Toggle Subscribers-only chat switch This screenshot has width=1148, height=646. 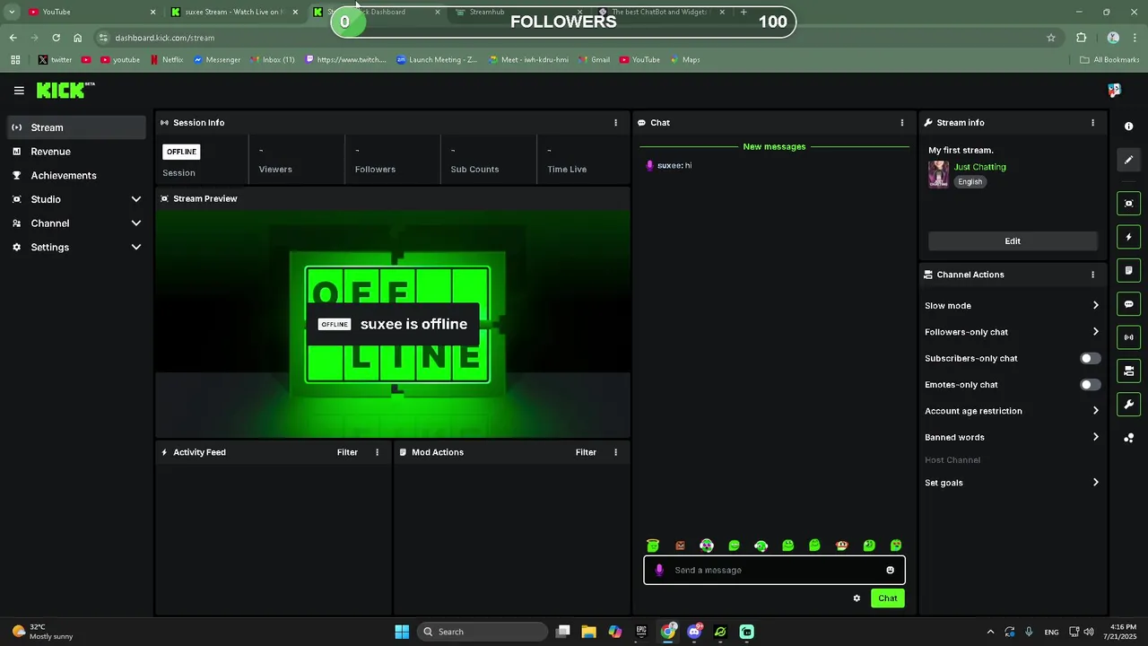[1090, 358]
